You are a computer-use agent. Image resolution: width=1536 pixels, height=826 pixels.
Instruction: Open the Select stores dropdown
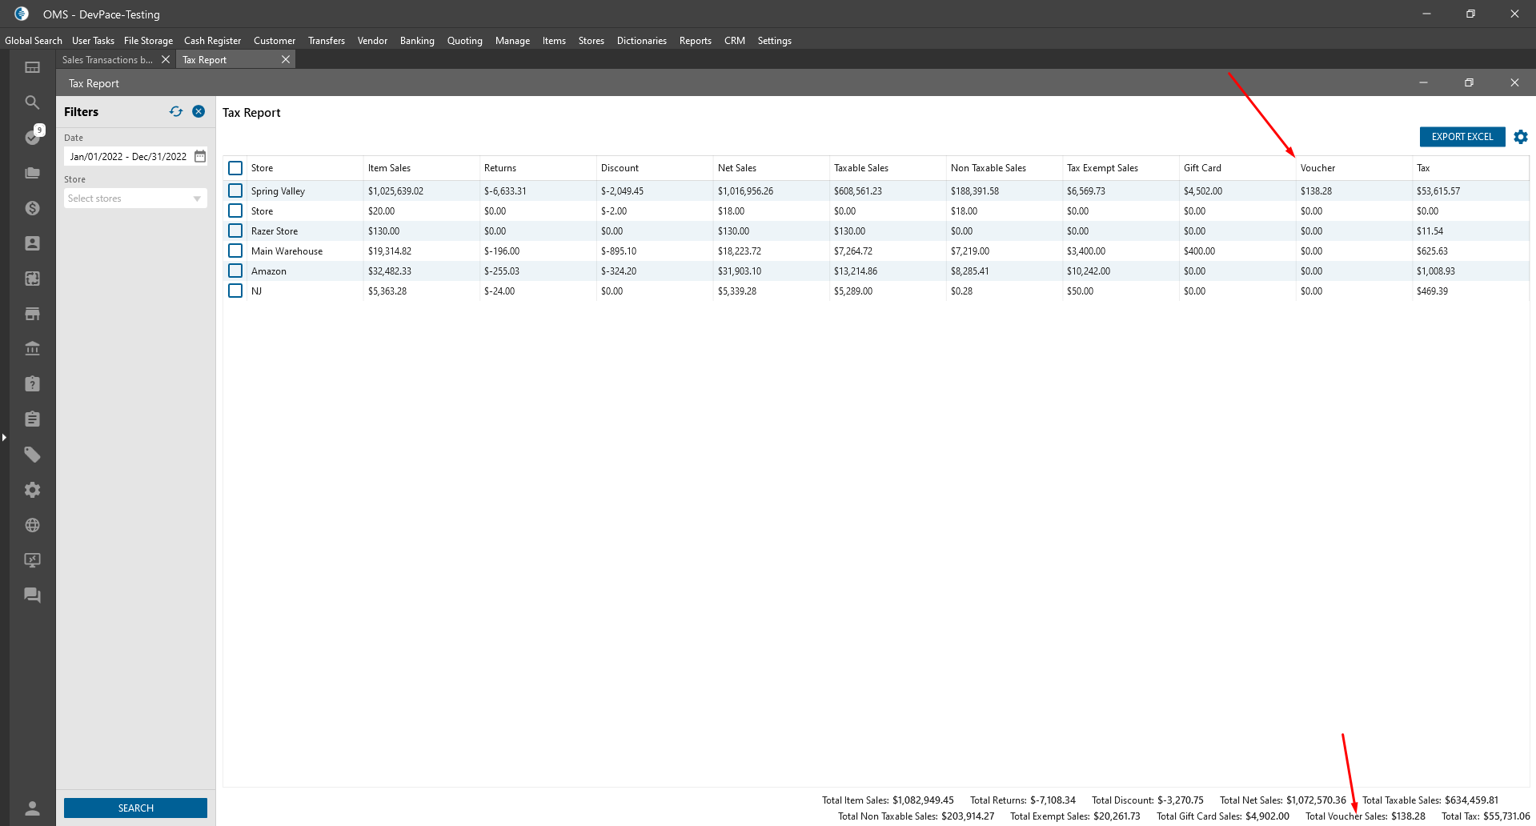point(135,198)
